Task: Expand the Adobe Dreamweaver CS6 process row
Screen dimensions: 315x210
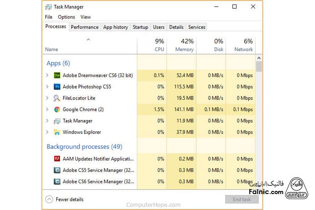Action: (47, 75)
